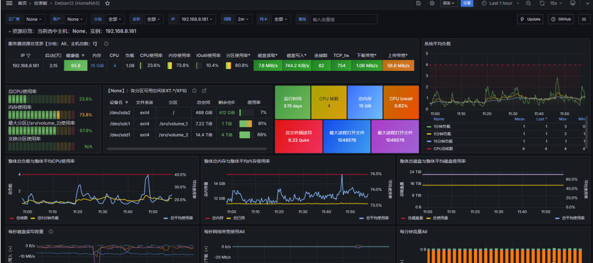593x263 pixels.
Task: Toggle 5分钟负载 legend series
Action: click(442, 133)
